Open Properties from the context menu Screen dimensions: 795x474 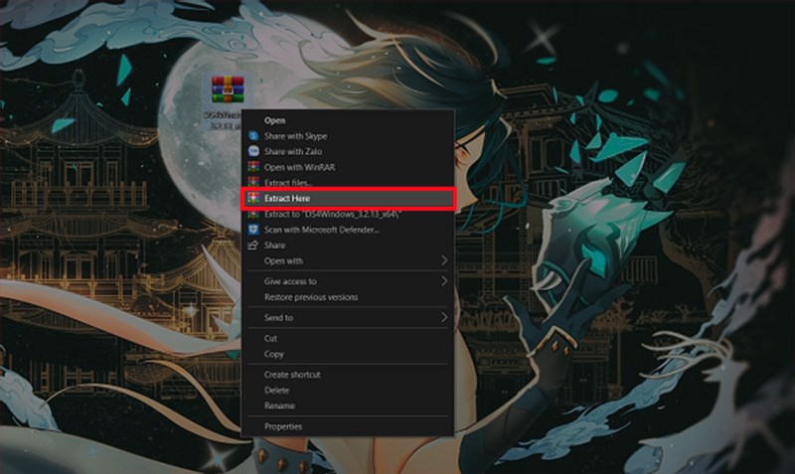[x=283, y=426]
